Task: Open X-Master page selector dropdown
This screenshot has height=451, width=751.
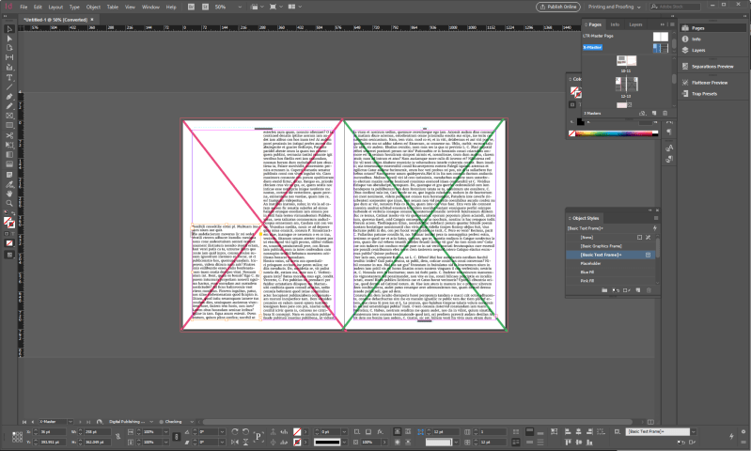Action: pyautogui.click(x=70, y=422)
